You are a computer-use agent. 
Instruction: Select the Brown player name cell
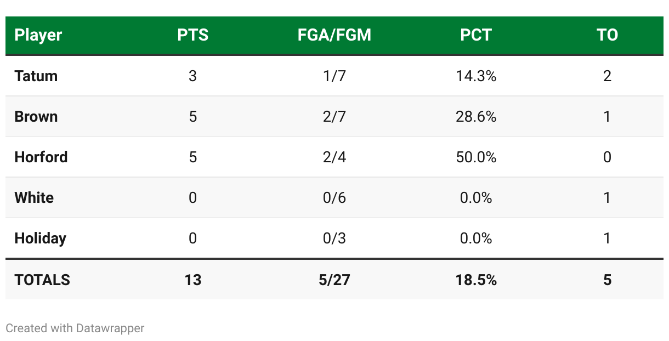(36, 116)
